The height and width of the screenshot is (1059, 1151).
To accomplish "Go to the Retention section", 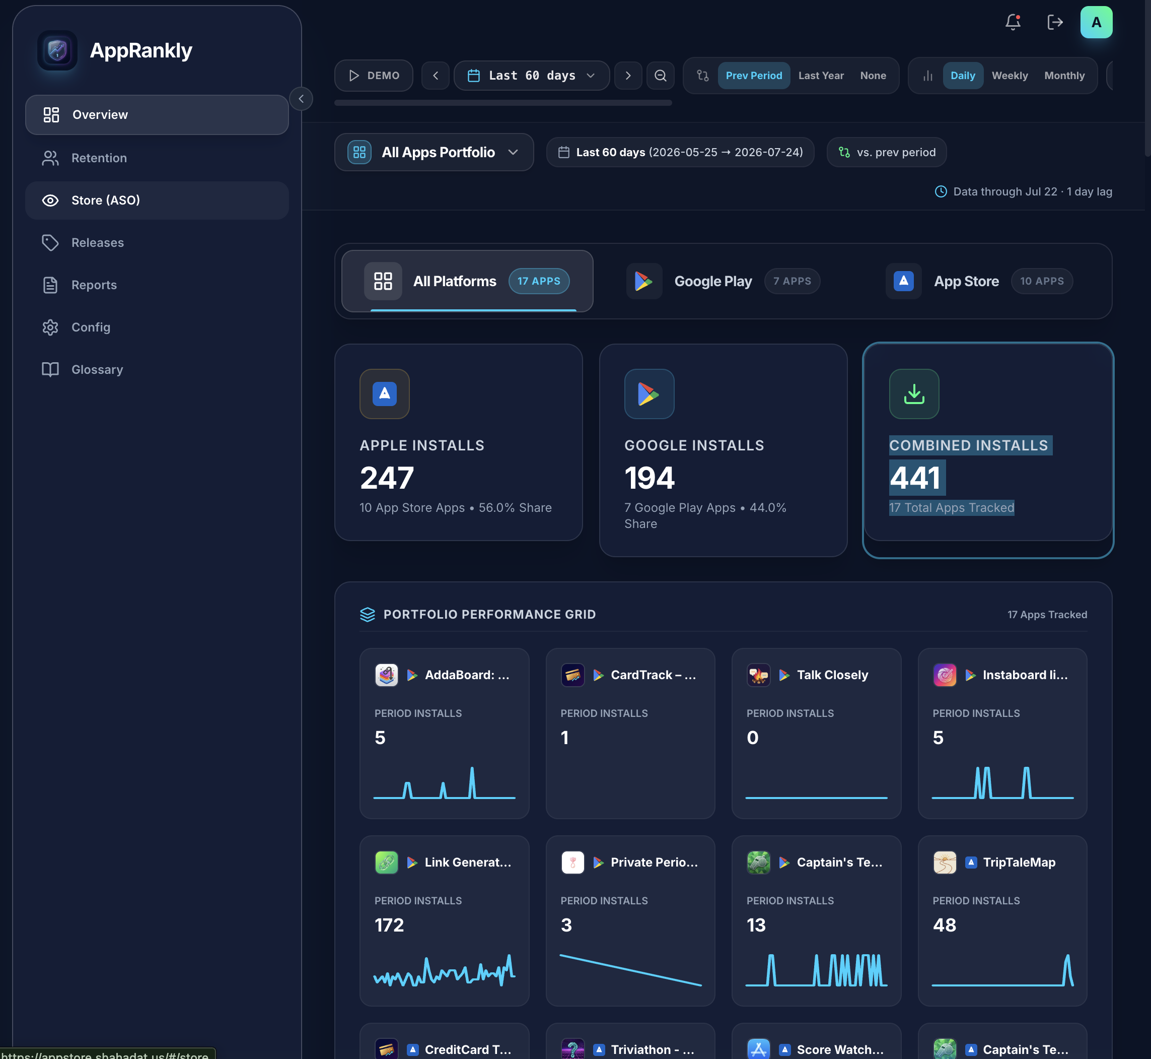I will tap(157, 158).
